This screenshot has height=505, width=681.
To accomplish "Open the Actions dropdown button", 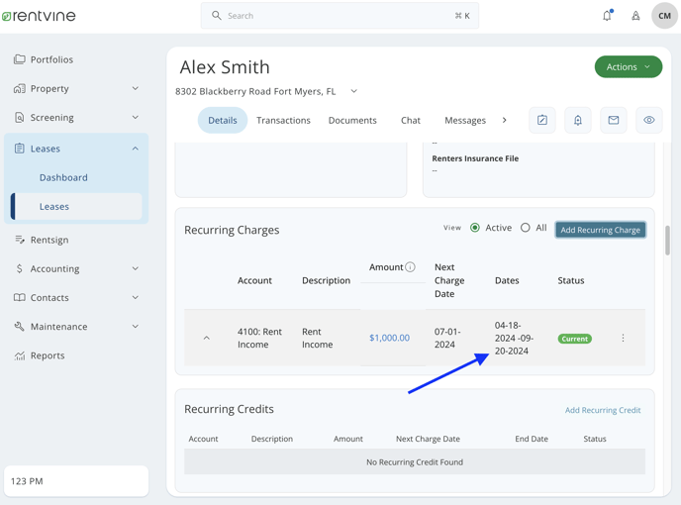I will [x=629, y=67].
